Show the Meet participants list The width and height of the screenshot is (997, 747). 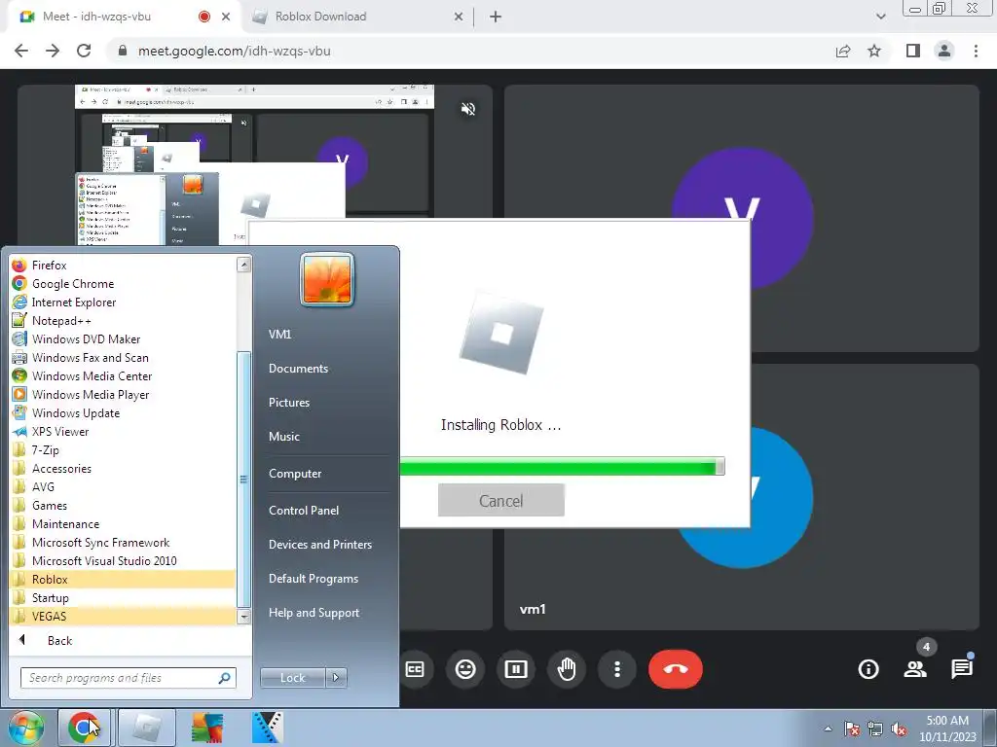[x=915, y=669]
